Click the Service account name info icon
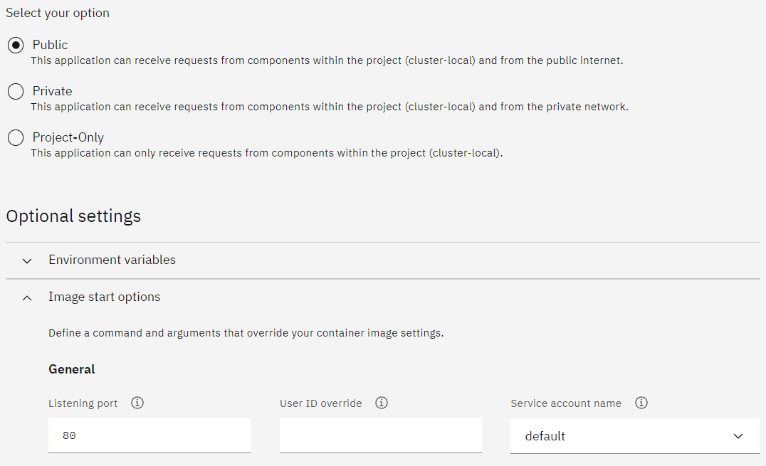The width and height of the screenshot is (766, 466). [641, 403]
